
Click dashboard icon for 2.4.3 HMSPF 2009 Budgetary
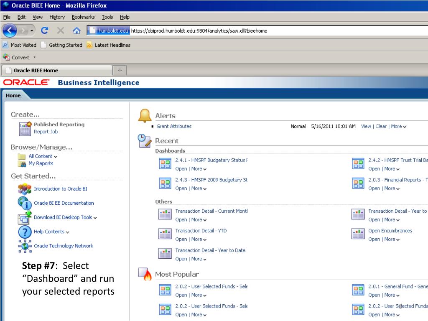point(165,183)
